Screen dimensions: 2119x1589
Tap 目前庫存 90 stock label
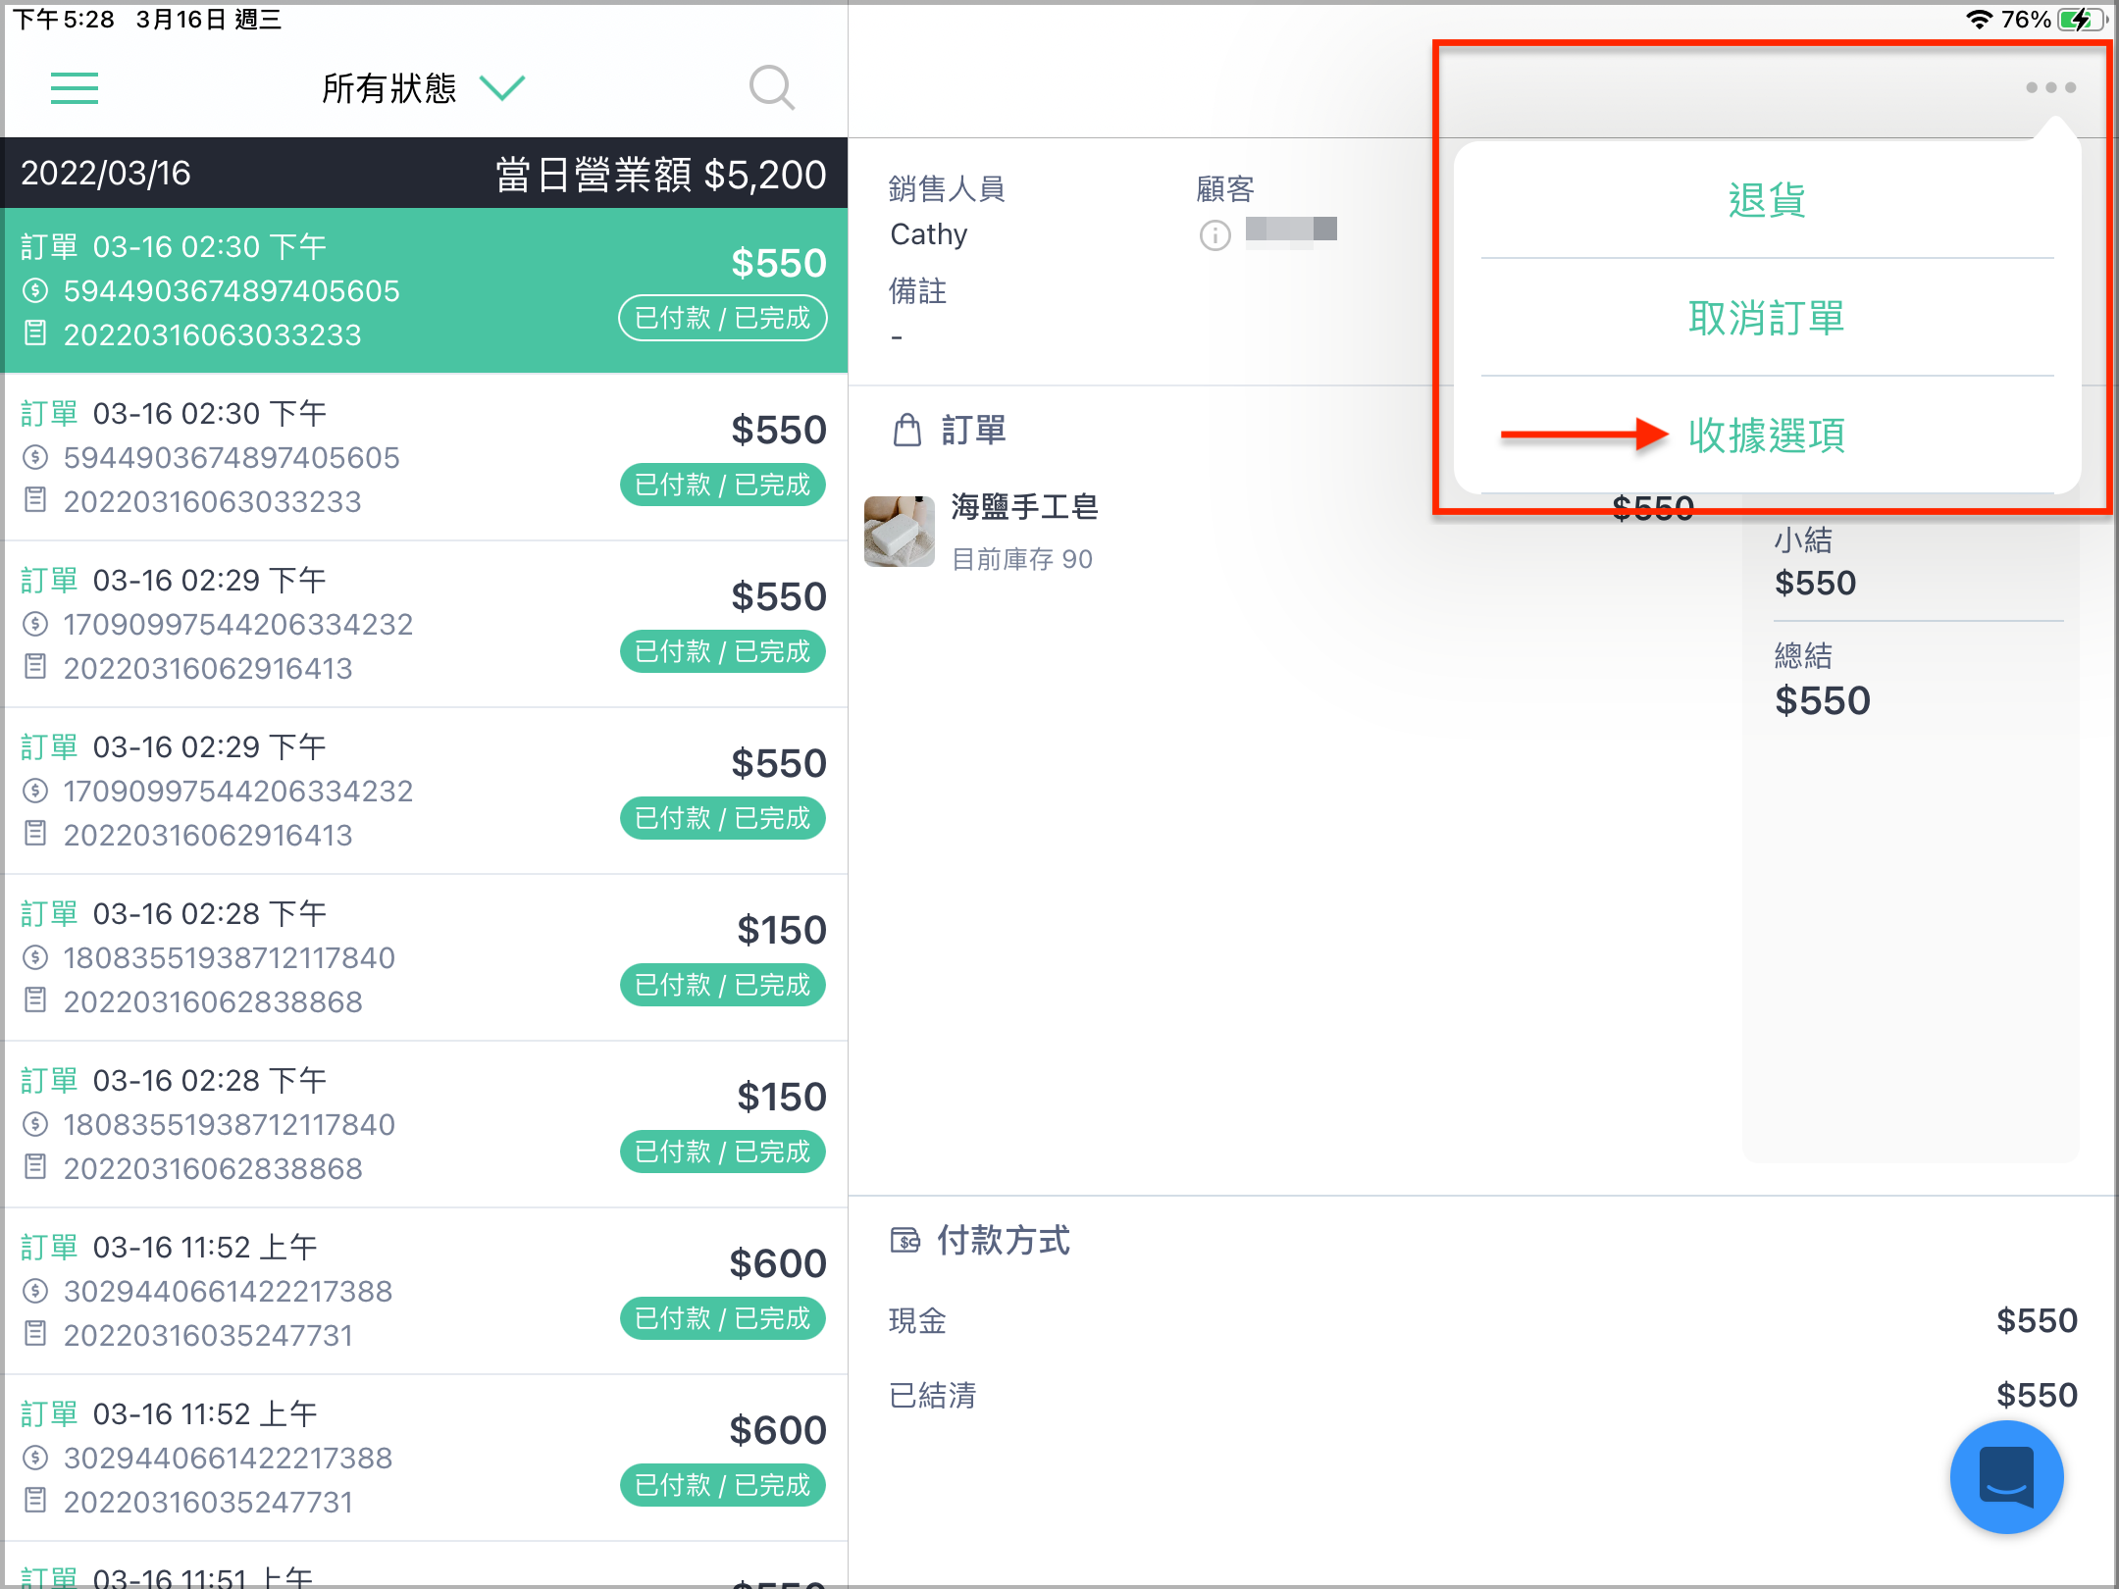pyautogui.click(x=1022, y=559)
